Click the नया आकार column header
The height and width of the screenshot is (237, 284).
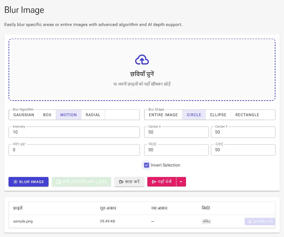tap(159, 208)
